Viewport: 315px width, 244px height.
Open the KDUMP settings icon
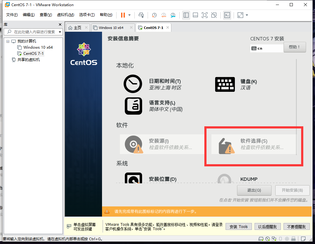pyautogui.click(x=224, y=178)
